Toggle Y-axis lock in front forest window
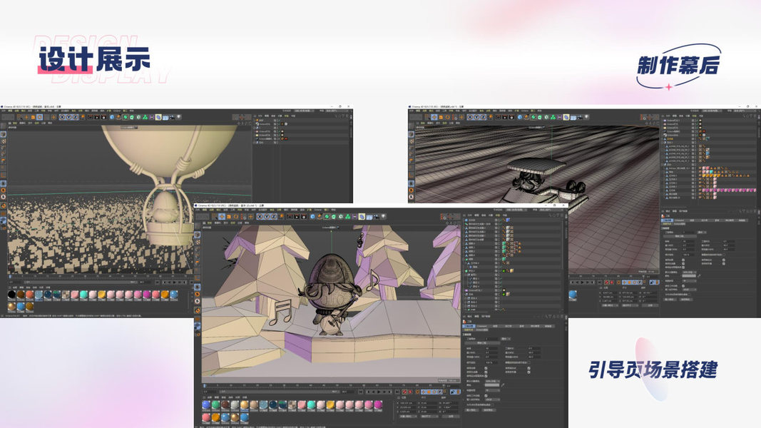 coord(267,216)
